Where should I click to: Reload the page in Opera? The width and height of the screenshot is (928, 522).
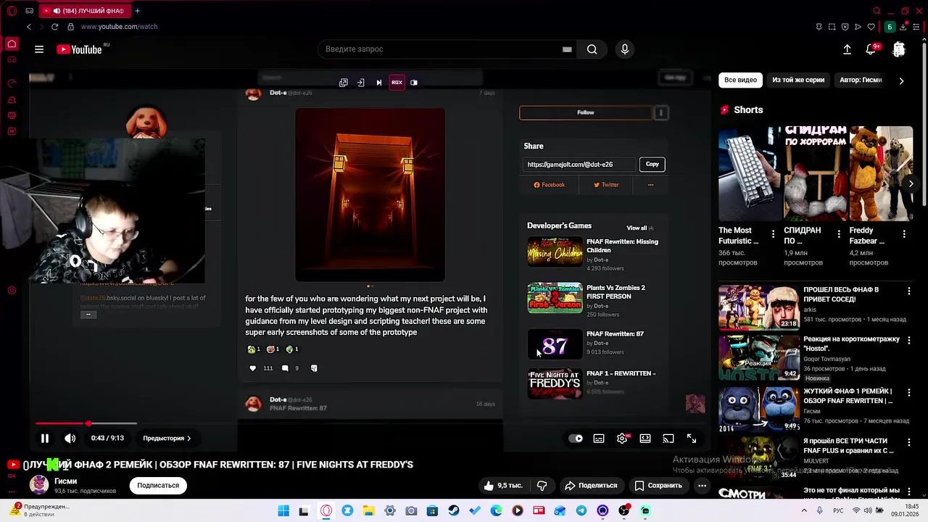54,27
